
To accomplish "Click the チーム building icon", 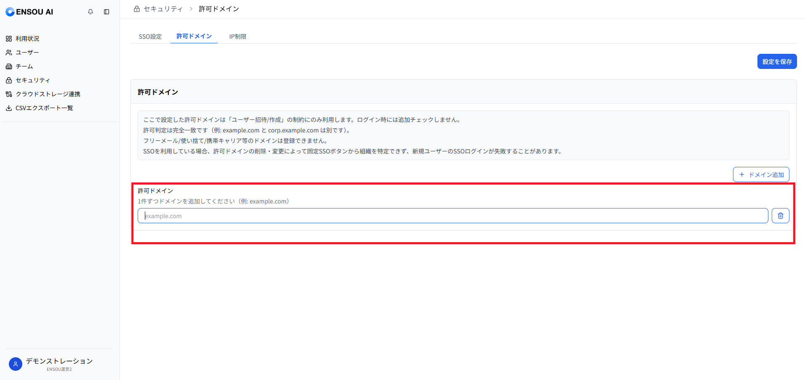I will tap(9, 66).
